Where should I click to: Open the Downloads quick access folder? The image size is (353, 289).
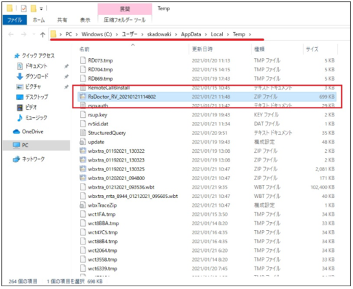point(32,76)
